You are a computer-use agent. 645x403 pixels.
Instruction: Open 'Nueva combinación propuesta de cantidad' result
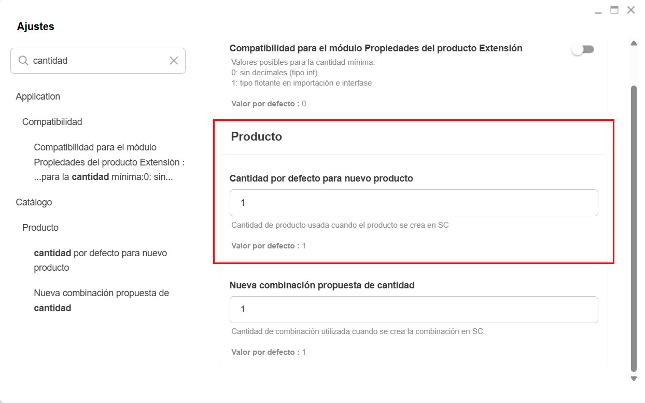(x=102, y=300)
